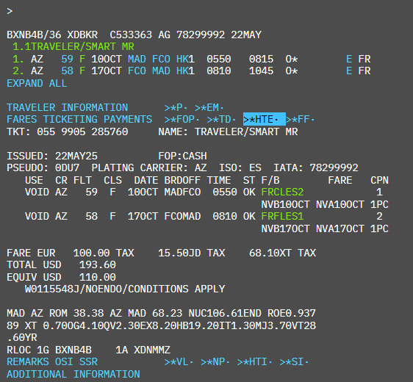Click the EXPAND ALL link
The width and height of the screenshot is (413, 382).
click(x=37, y=84)
